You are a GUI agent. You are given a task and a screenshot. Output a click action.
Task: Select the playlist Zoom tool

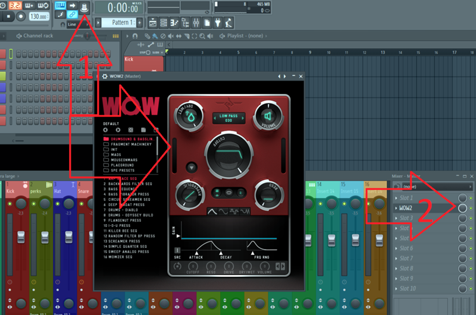point(202,36)
